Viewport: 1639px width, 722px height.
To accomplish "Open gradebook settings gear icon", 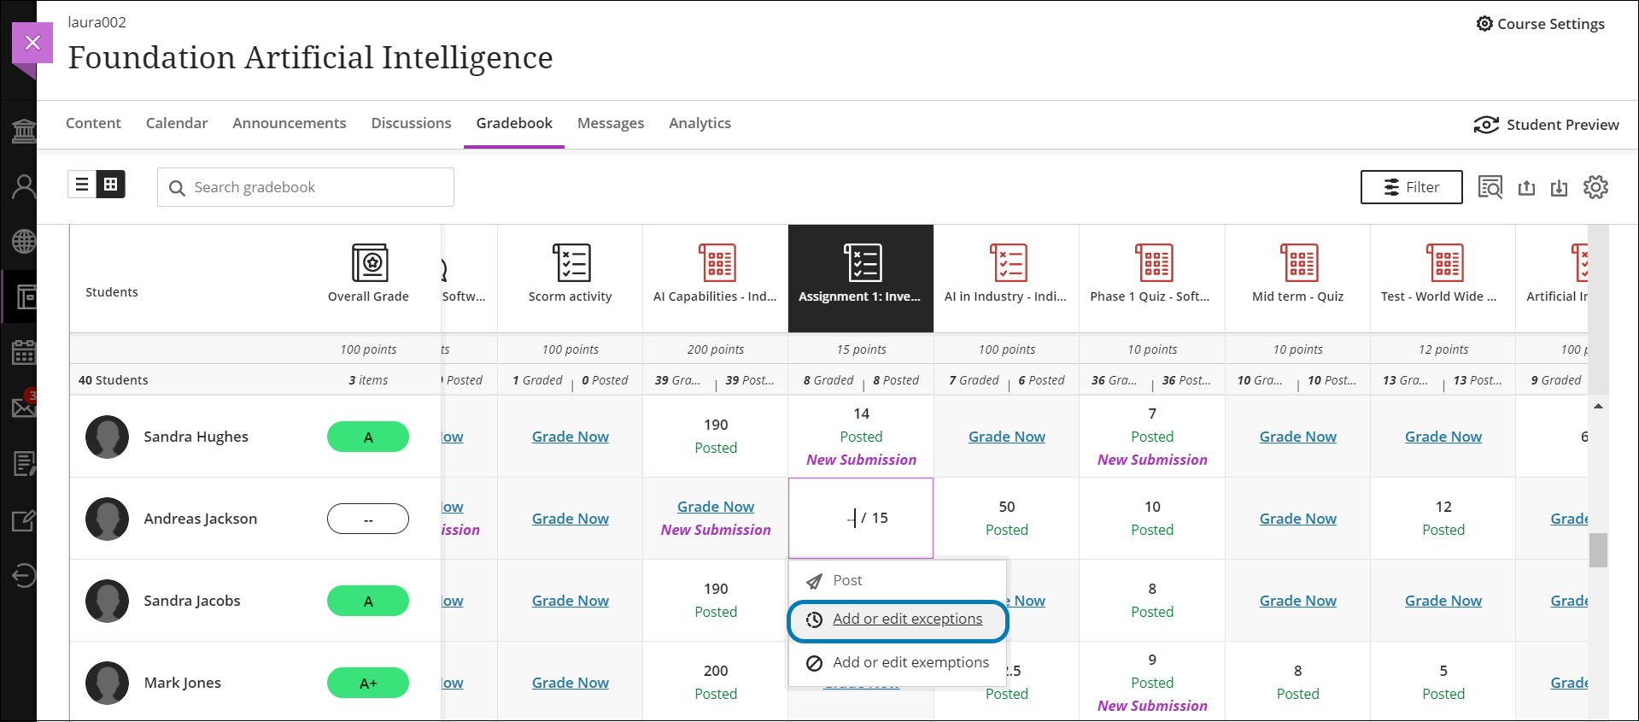I will coord(1595,187).
